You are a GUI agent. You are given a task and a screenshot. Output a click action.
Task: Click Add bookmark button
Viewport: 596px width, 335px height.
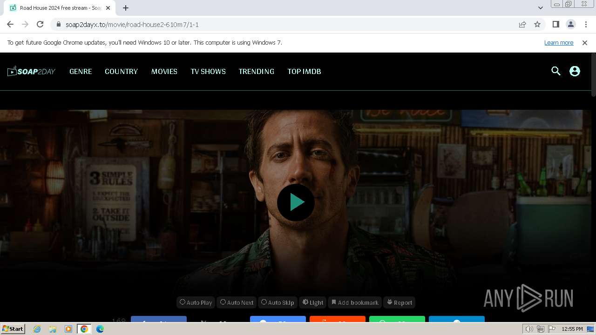[x=355, y=302]
